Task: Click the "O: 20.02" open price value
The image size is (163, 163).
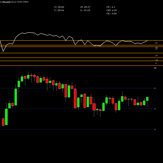Action: point(59,7)
